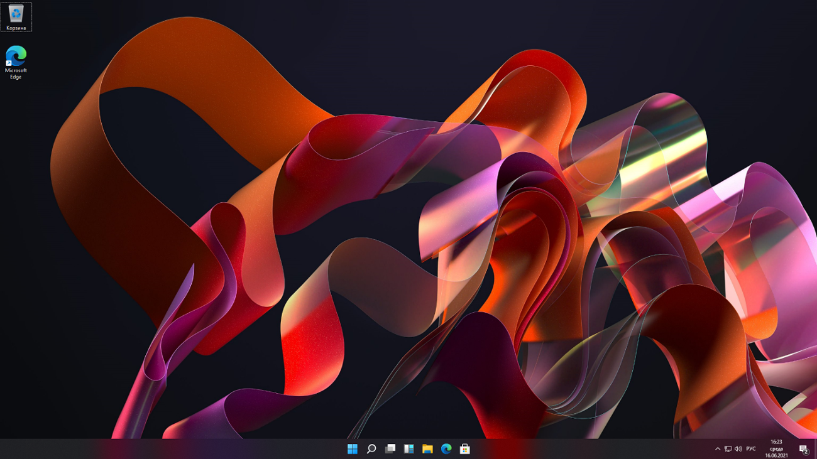Switch the РУС keyboard language
The image size is (817, 459).
(751, 449)
